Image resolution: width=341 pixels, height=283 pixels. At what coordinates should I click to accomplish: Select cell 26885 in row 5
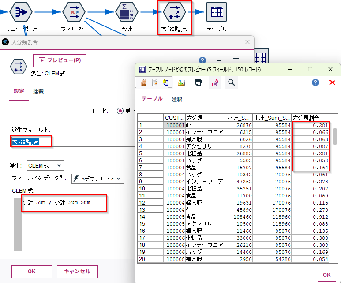coord(239,153)
